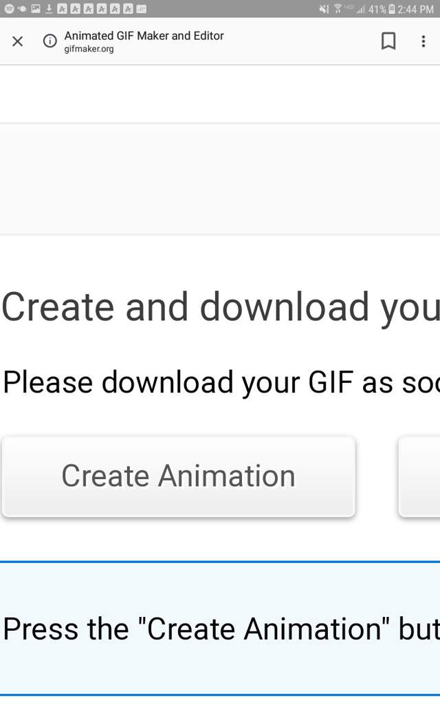Click the partially visible button beside Create Animation
440x705 pixels.
click(420, 476)
